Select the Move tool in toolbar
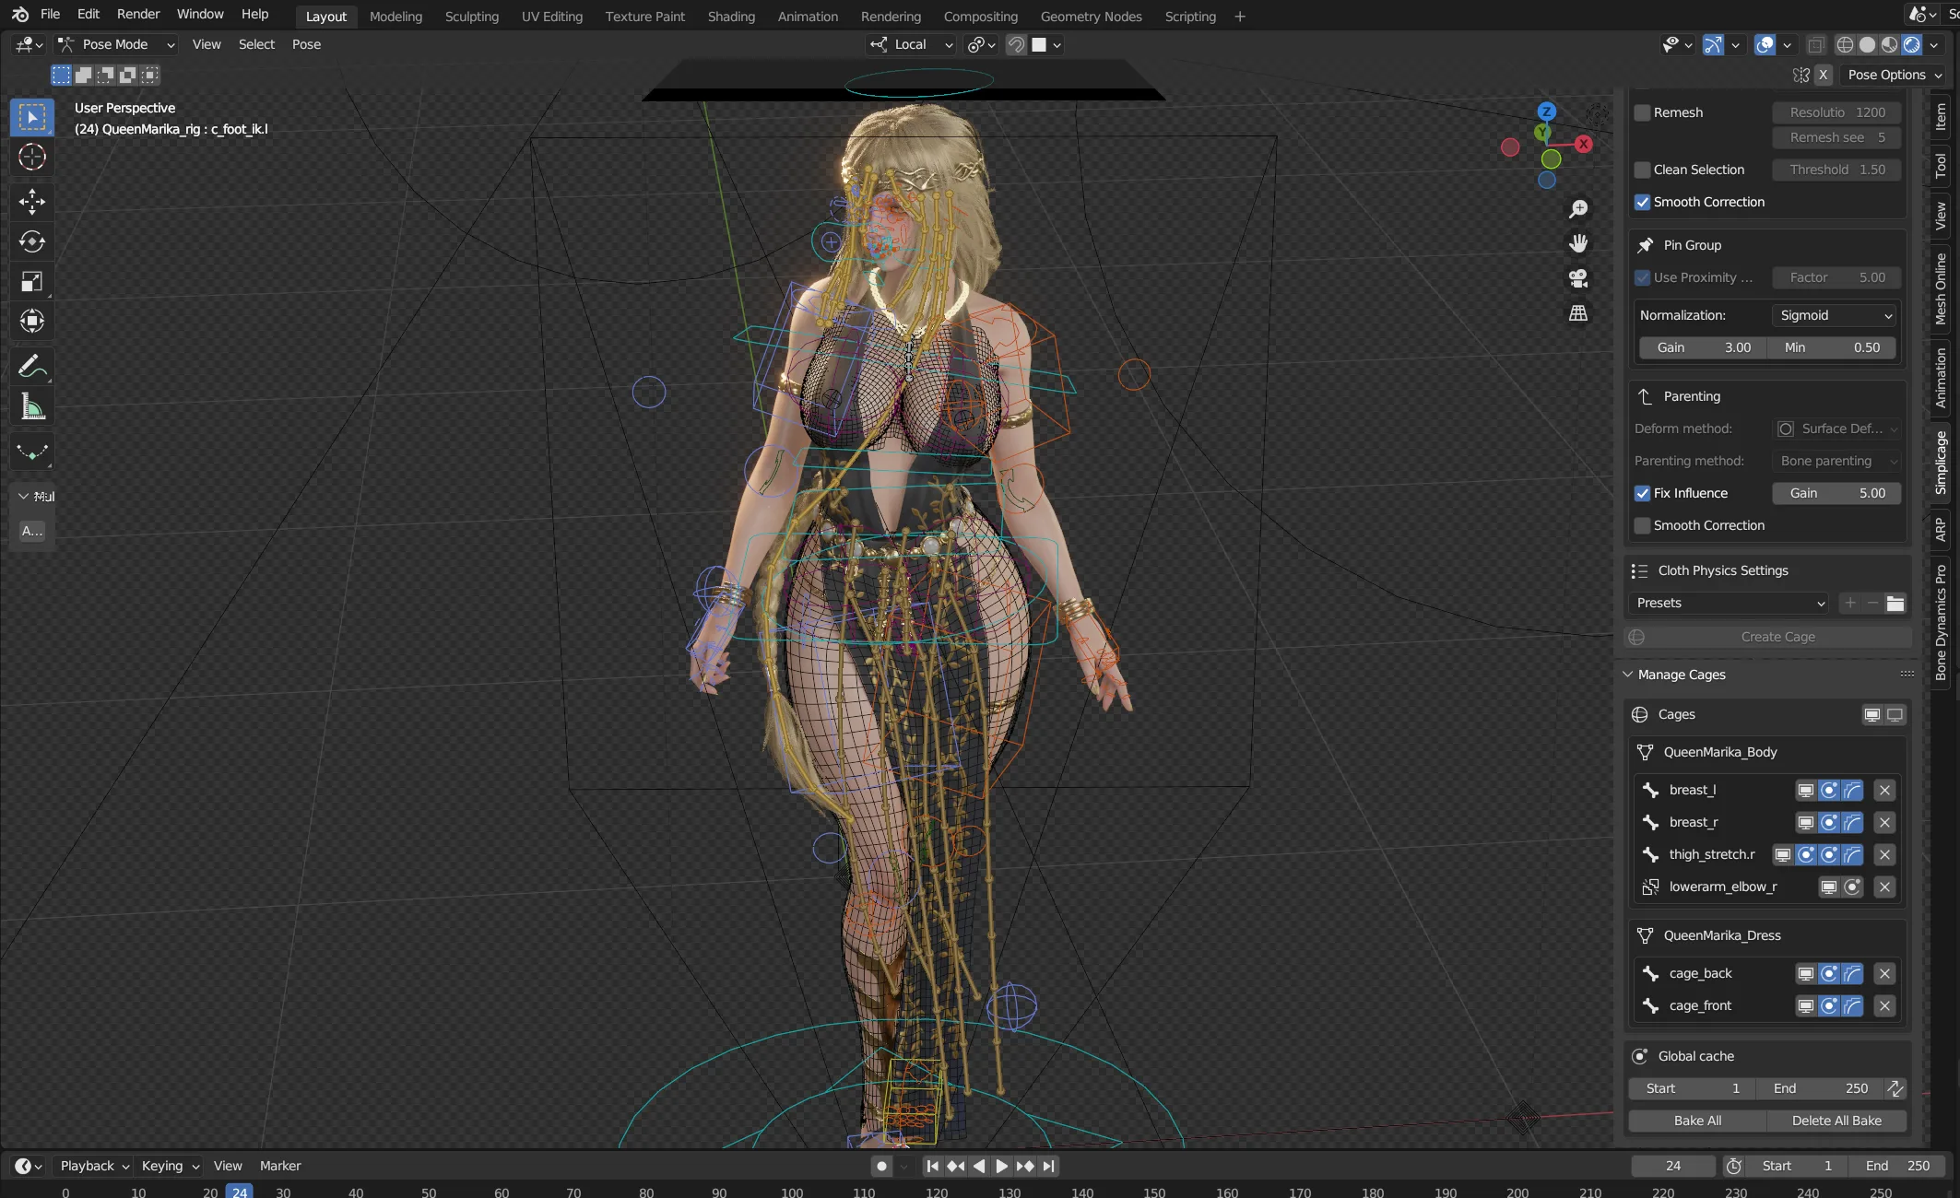 pos(32,201)
